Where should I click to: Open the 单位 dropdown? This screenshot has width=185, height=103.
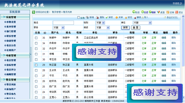[142, 23]
